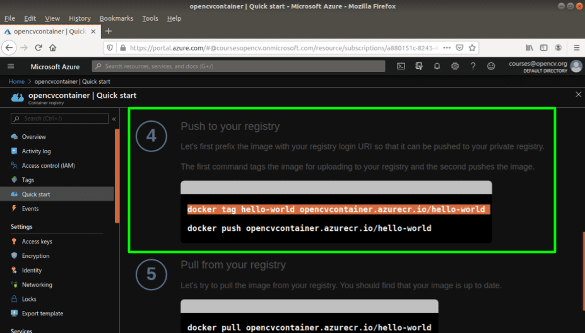Go to Firefox home page icon
The width and height of the screenshot is (585, 333).
(52, 48)
